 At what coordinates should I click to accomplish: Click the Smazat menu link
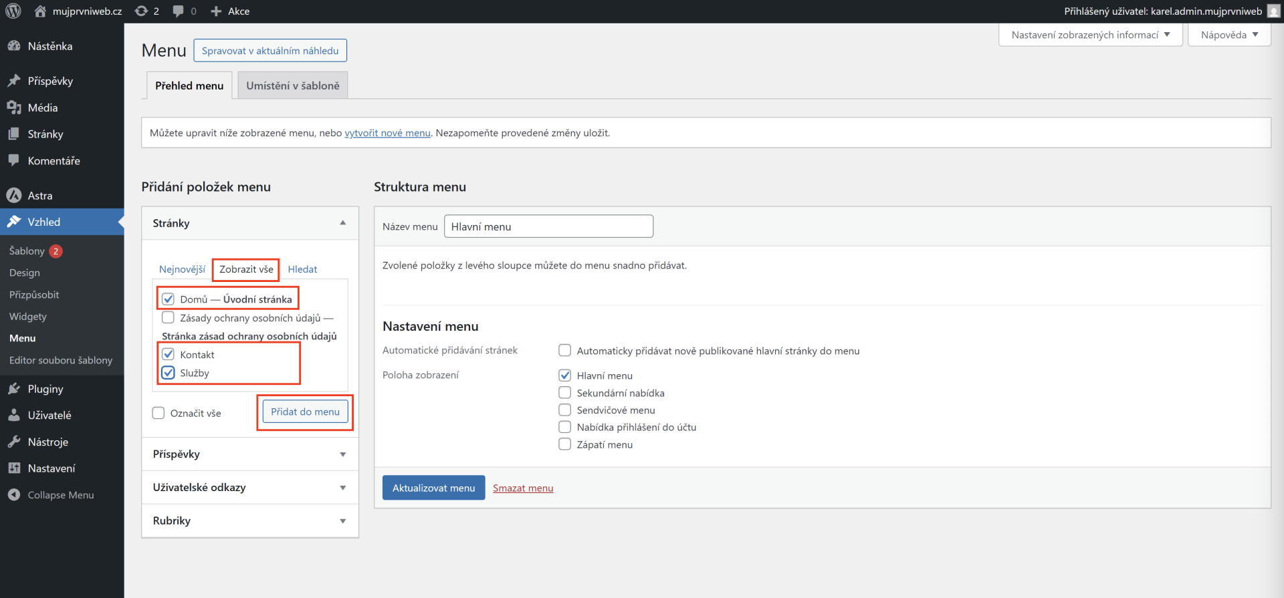click(523, 488)
